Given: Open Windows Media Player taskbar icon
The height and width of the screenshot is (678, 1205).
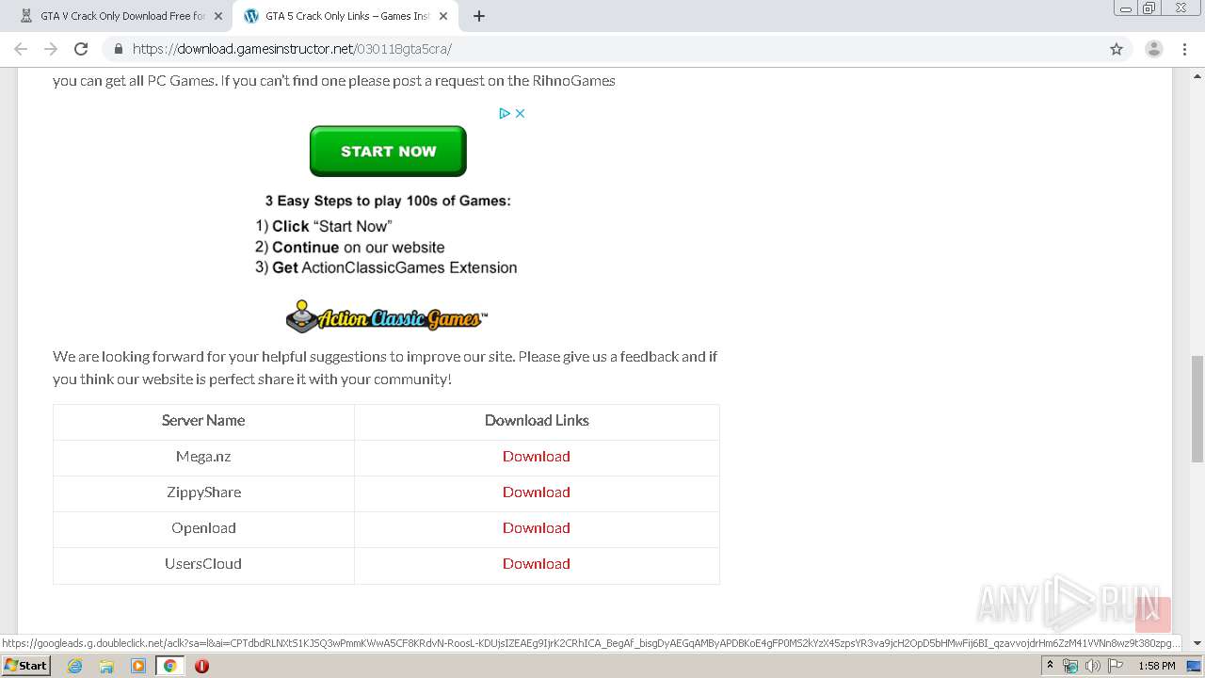Looking at the screenshot, I should pyautogui.click(x=138, y=666).
